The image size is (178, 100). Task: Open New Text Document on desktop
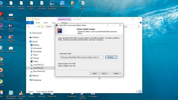[42, 5]
